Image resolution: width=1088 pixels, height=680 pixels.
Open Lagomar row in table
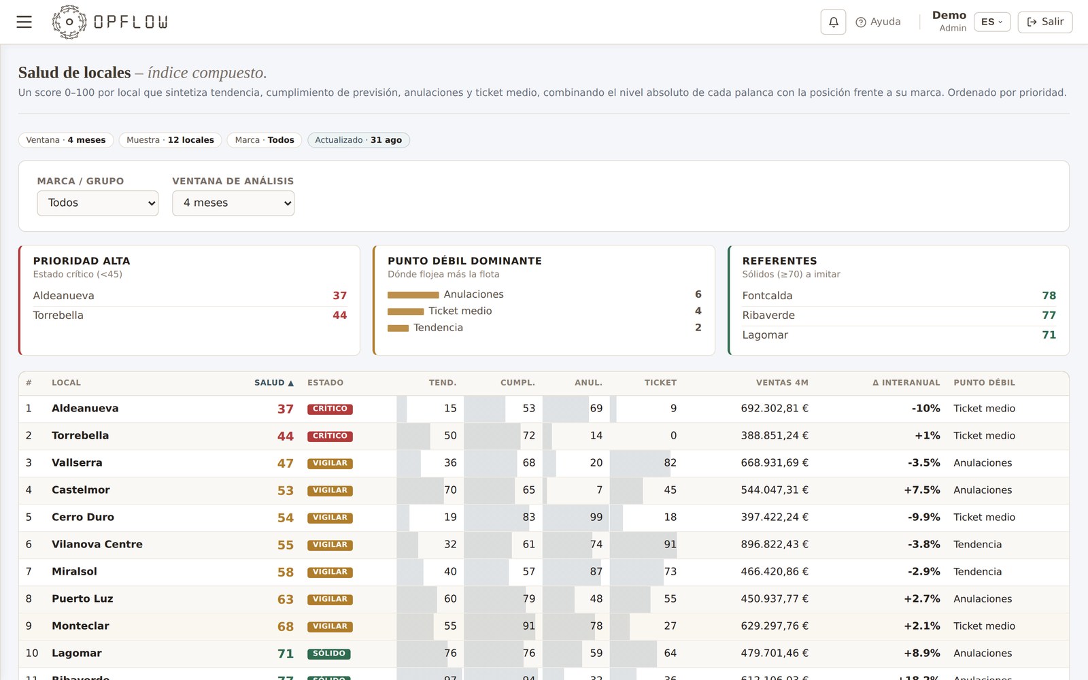click(544, 653)
